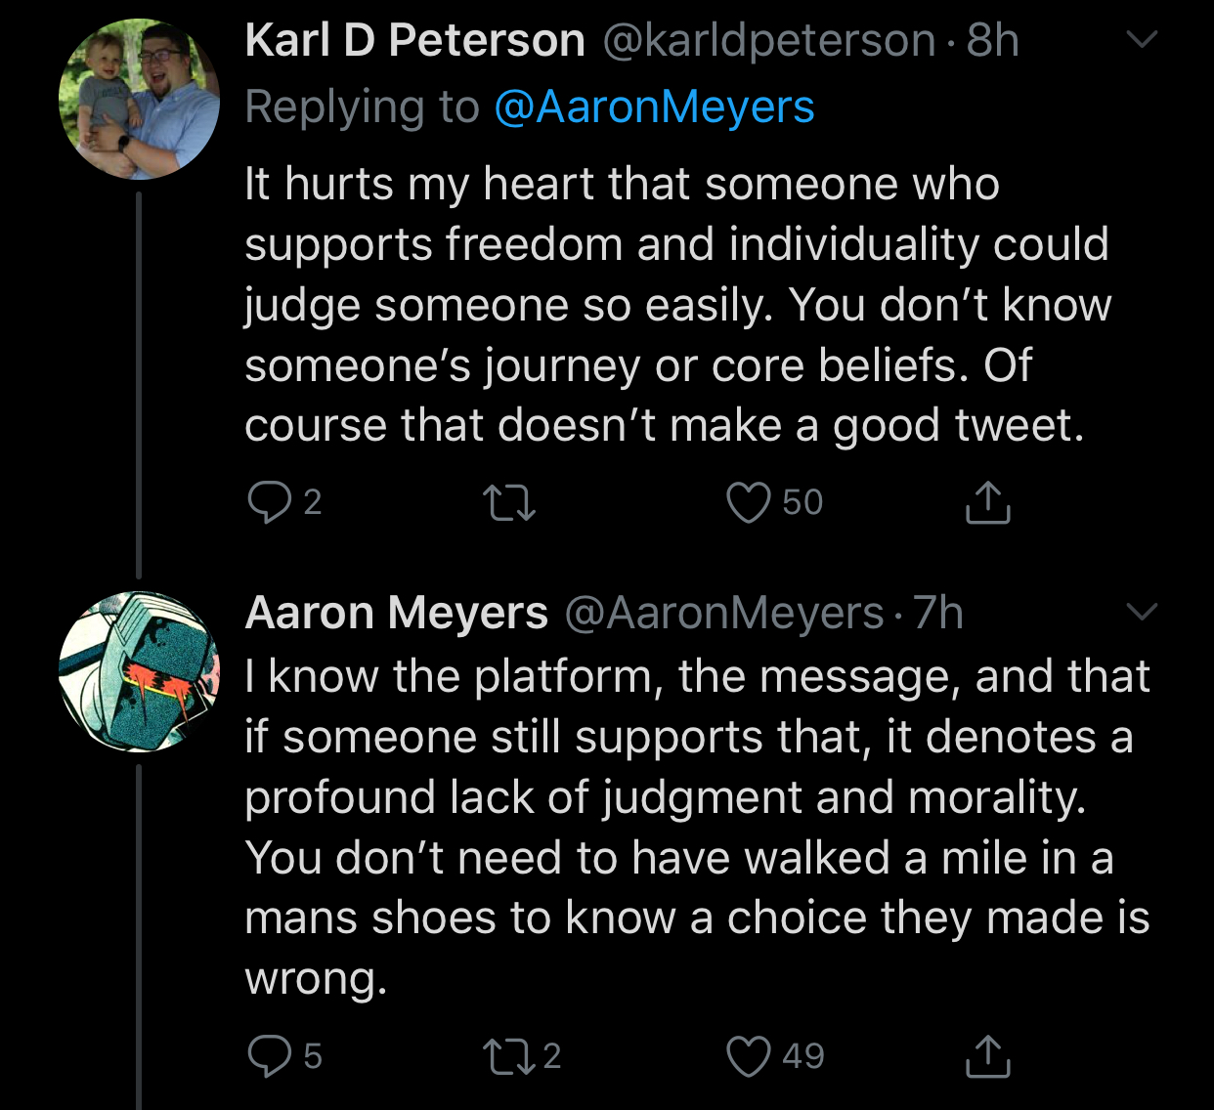Open Karl D Peterson's profile name
This screenshot has width=1214, height=1110.
click(414, 41)
